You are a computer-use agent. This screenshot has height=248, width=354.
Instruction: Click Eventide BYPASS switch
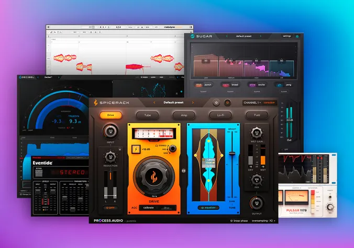click(x=39, y=173)
